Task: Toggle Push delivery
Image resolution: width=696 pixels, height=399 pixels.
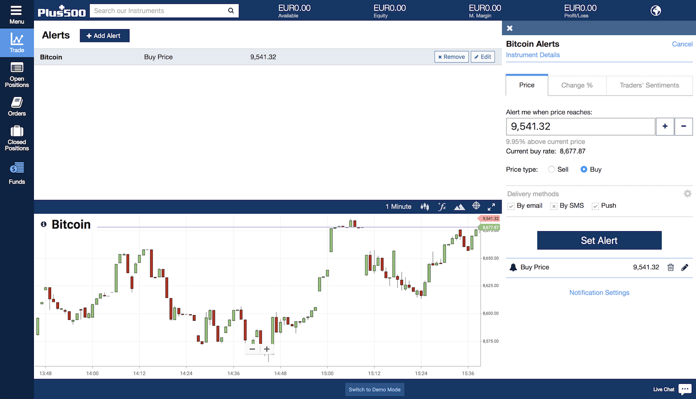Action: [595, 206]
